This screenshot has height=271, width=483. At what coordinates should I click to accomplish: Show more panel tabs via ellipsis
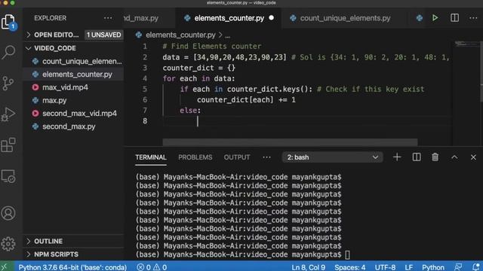coord(266,157)
